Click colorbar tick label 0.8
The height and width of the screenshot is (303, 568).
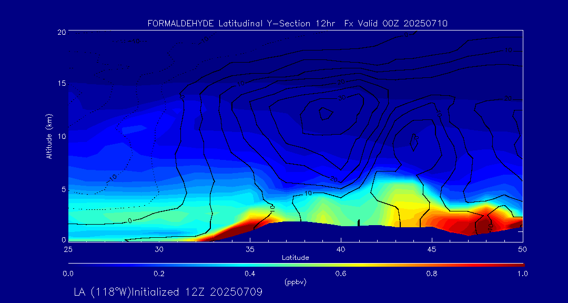[432, 274]
